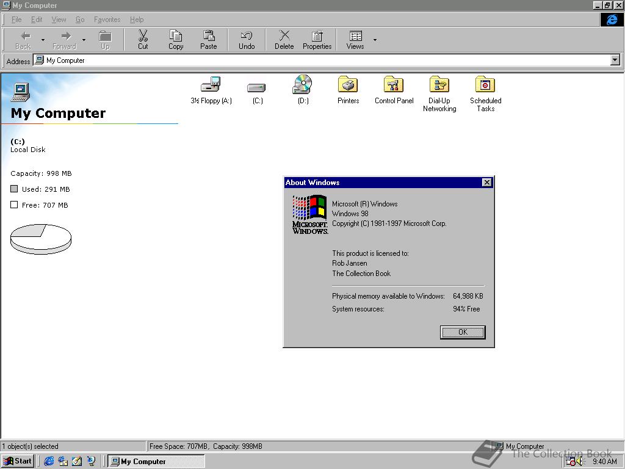Click the 'Free: 707 MB' text

tap(45, 205)
